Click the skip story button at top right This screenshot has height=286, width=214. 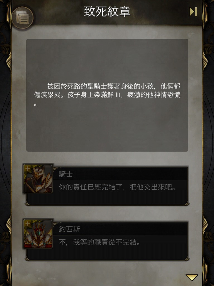[x=193, y=12]
